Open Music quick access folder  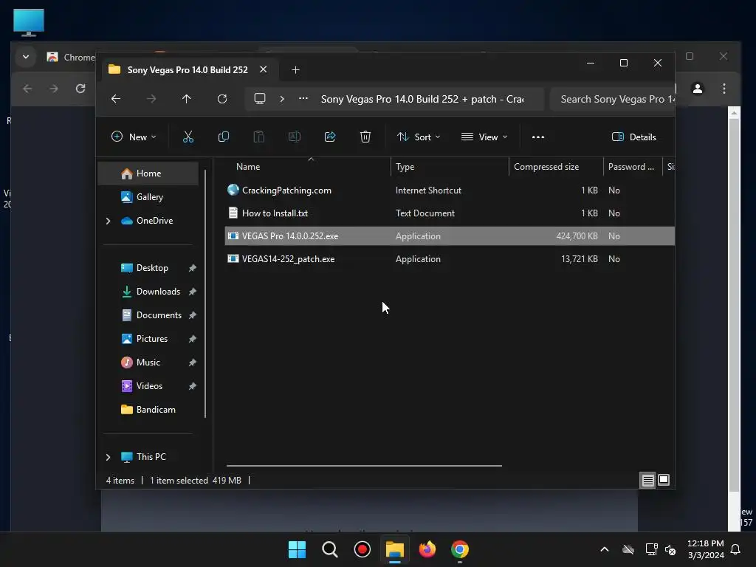point(148,362)
